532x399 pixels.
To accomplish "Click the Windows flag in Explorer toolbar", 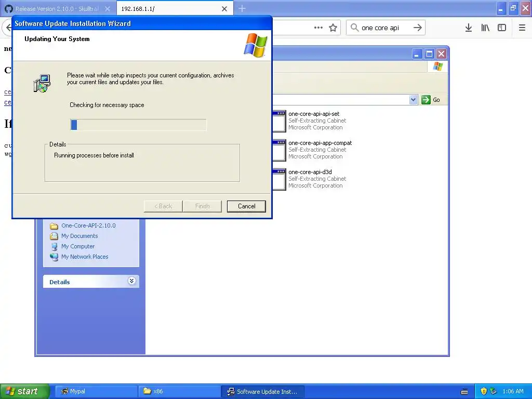I will (x=437, y=66).
